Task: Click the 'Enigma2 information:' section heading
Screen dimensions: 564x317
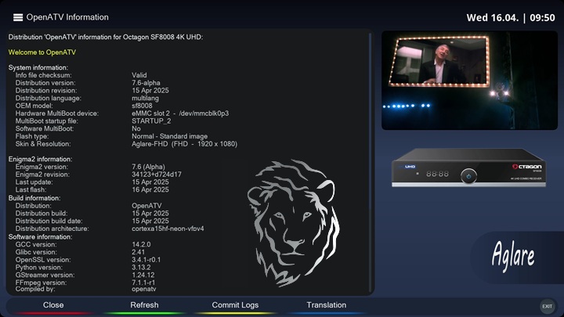Action: click(40, 159)
